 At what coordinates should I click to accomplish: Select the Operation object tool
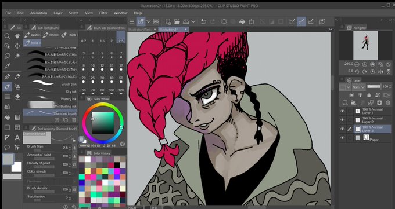7,46
